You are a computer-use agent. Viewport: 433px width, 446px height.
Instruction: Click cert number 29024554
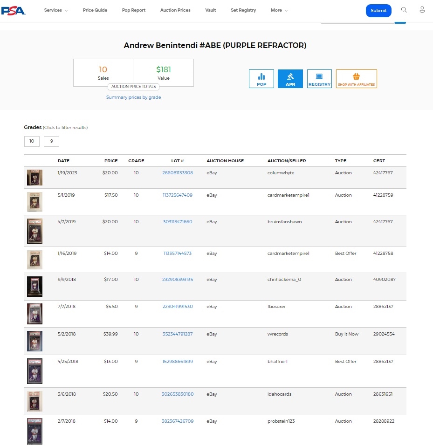pyautogui.click(x=384, y=334)
